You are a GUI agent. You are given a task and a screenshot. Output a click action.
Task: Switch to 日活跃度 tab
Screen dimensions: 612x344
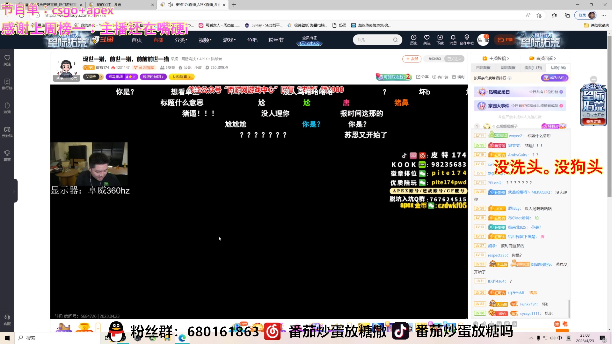pos(483,68)
